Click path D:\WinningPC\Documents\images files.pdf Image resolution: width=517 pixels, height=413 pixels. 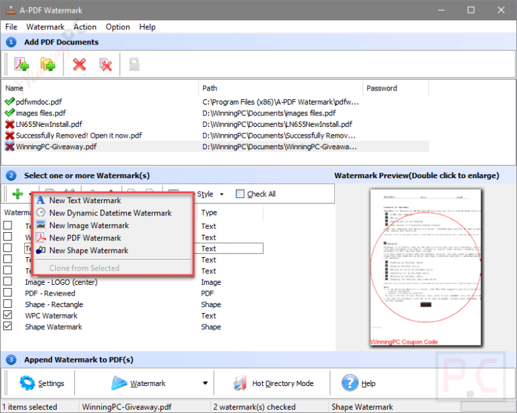click(x=269, y=113)
